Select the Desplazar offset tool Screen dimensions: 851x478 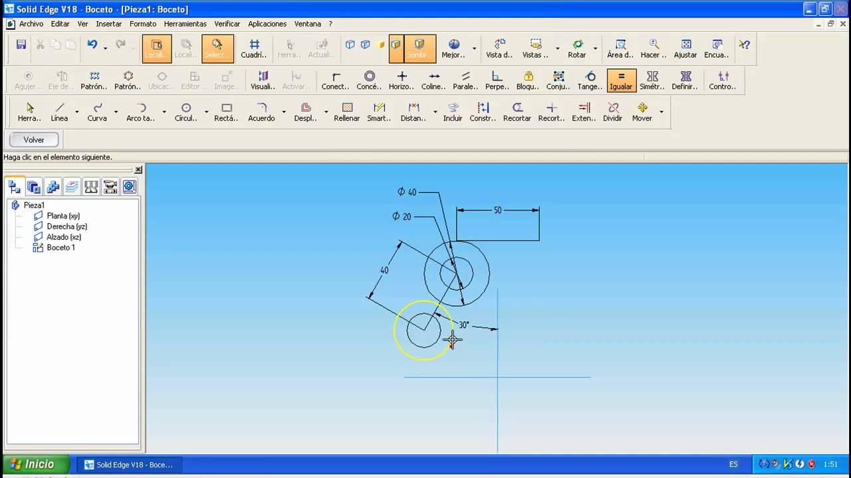click(306, 112)
